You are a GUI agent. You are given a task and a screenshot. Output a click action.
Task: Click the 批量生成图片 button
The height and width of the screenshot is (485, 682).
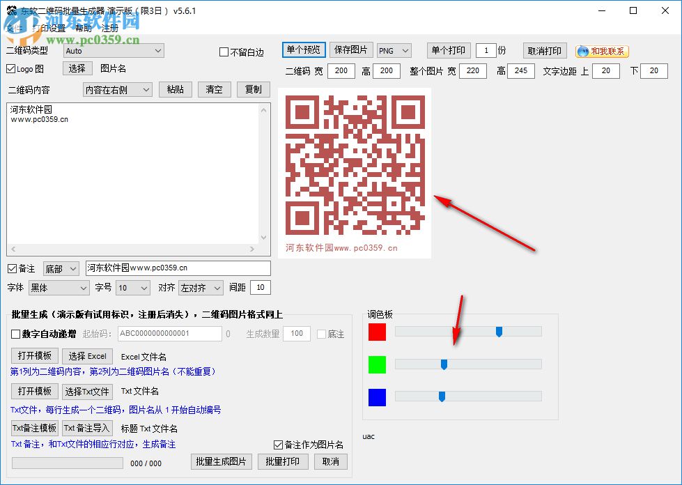pyautogui.click(x=221, y=461)
